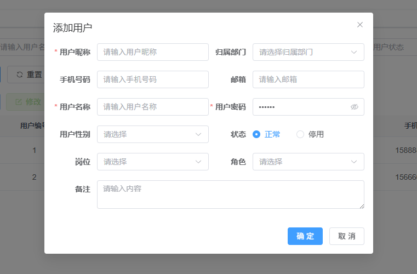This screenshot has width=417, height=274.
Task: Click the refresh icon on 重置 button
Action: tap(19, 75)
